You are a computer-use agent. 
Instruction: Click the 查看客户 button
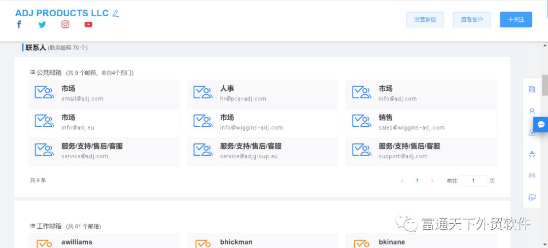pos(472,20)
